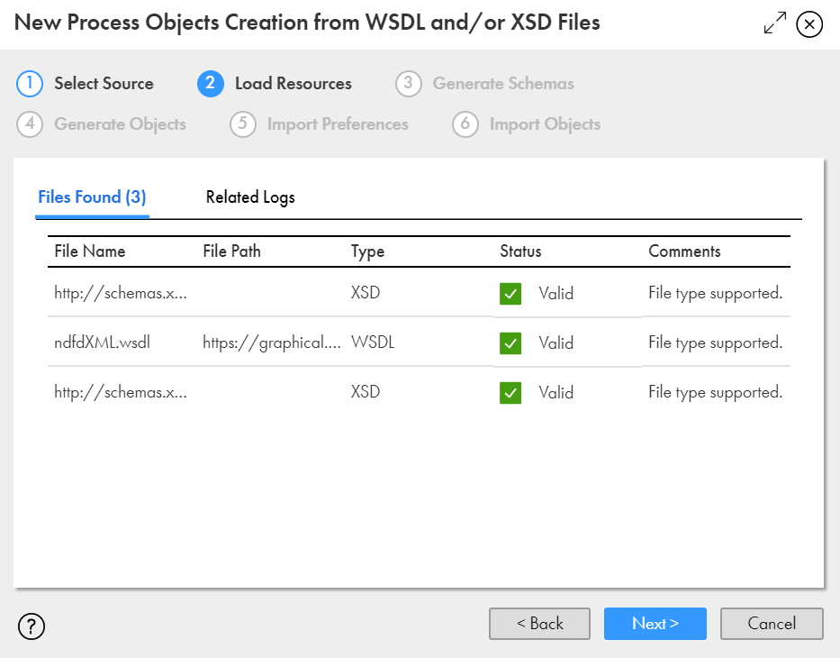Click step 3 circle for Generate Schemas
The image size is (840, 658).
click(x=408, y=84)
